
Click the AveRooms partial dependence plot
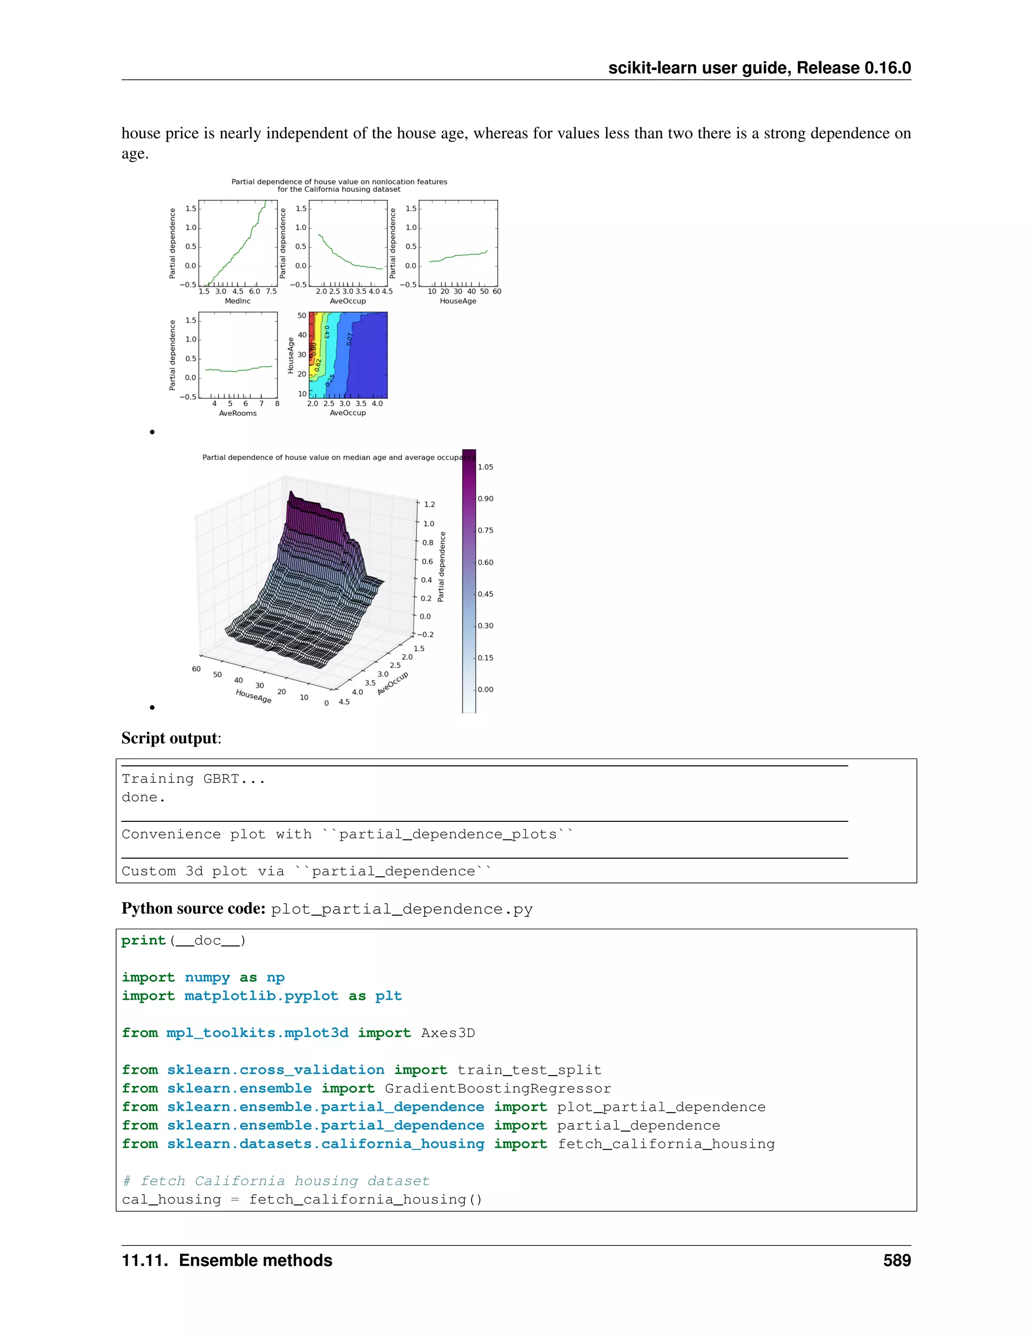pos(238,355)
